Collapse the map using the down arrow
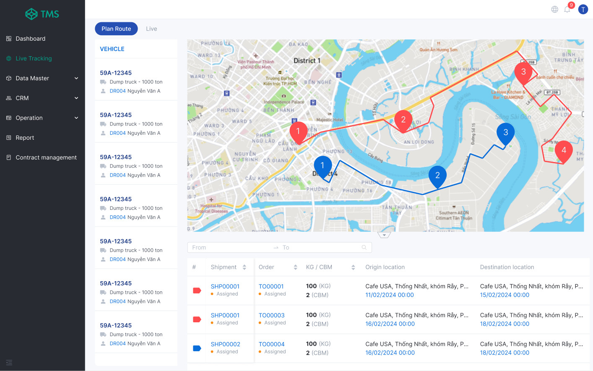This screenshot has width=593, height=371. (x=384, y=235)
